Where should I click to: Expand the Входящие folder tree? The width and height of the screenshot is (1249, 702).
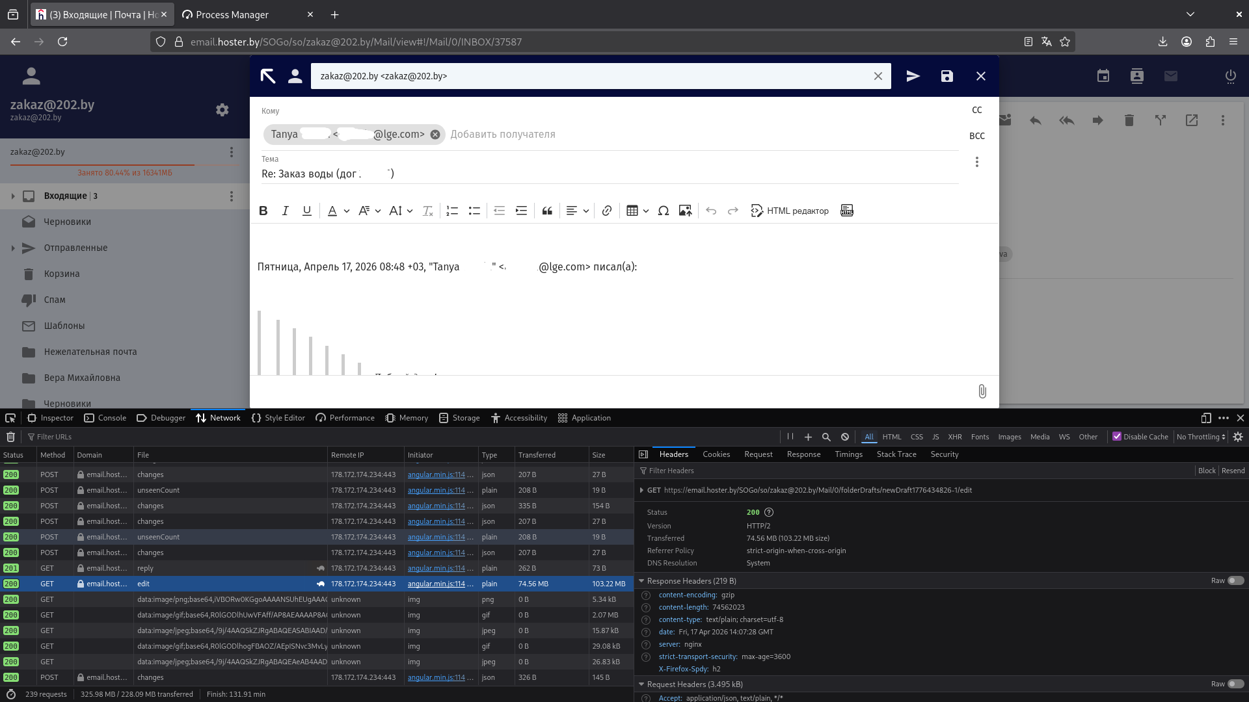click(13, 196)
